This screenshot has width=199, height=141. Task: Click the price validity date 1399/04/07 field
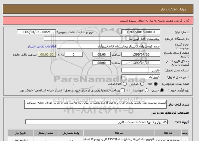pos(141,63)
